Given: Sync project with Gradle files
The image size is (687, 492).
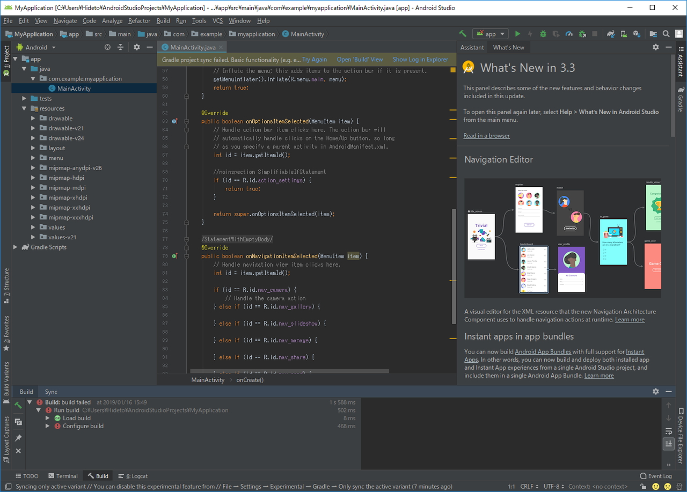Looking at the screenshot, I should (609, 33).
